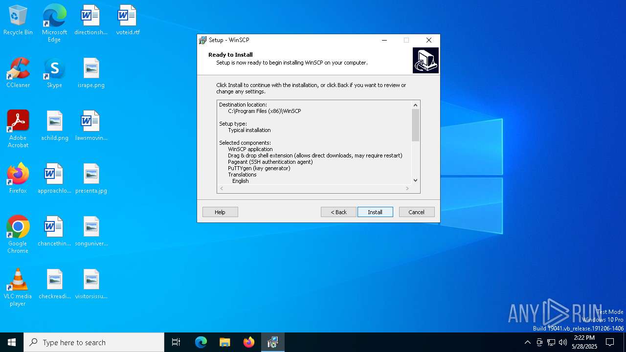Select the checkreadi... image file
The height and width of the screenshot is (352, 626).
point(54,285)
